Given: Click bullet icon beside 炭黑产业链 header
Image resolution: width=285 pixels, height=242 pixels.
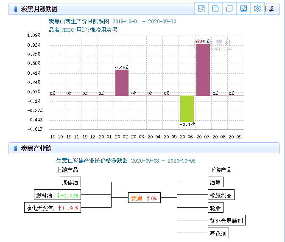Looking at the screenshot, I should [16, 148].
